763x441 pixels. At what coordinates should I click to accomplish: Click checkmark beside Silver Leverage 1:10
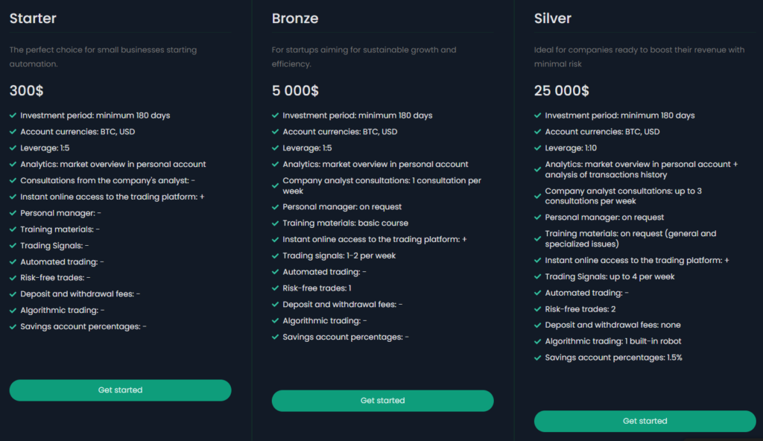[x=538, y=148]
